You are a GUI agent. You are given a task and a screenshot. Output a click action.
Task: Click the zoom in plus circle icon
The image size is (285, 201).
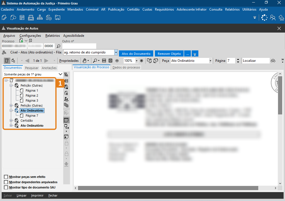coord(142,61)
